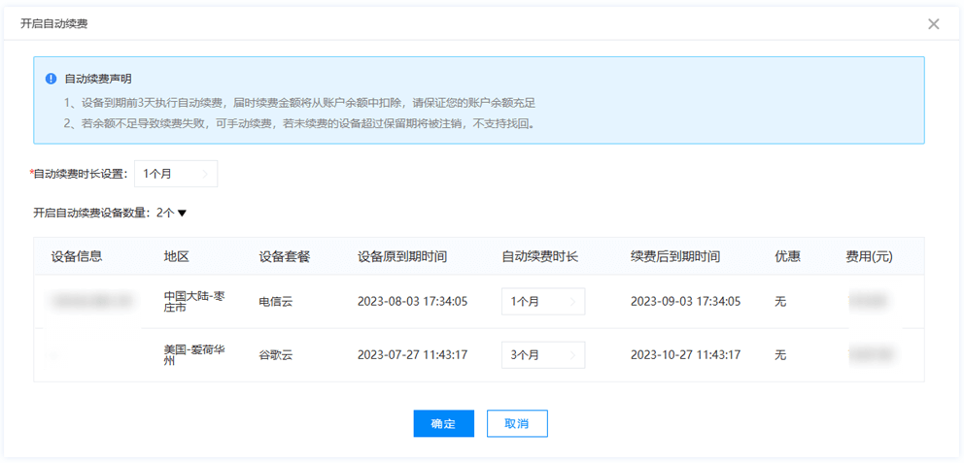Screen dimensions: 964x463
Task: Close the 开启自动续费 dialog
Action: 933,23
